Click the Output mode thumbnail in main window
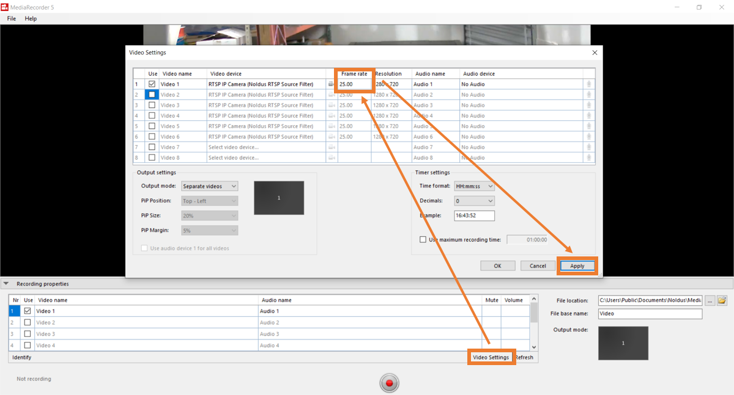 [623, 343]
